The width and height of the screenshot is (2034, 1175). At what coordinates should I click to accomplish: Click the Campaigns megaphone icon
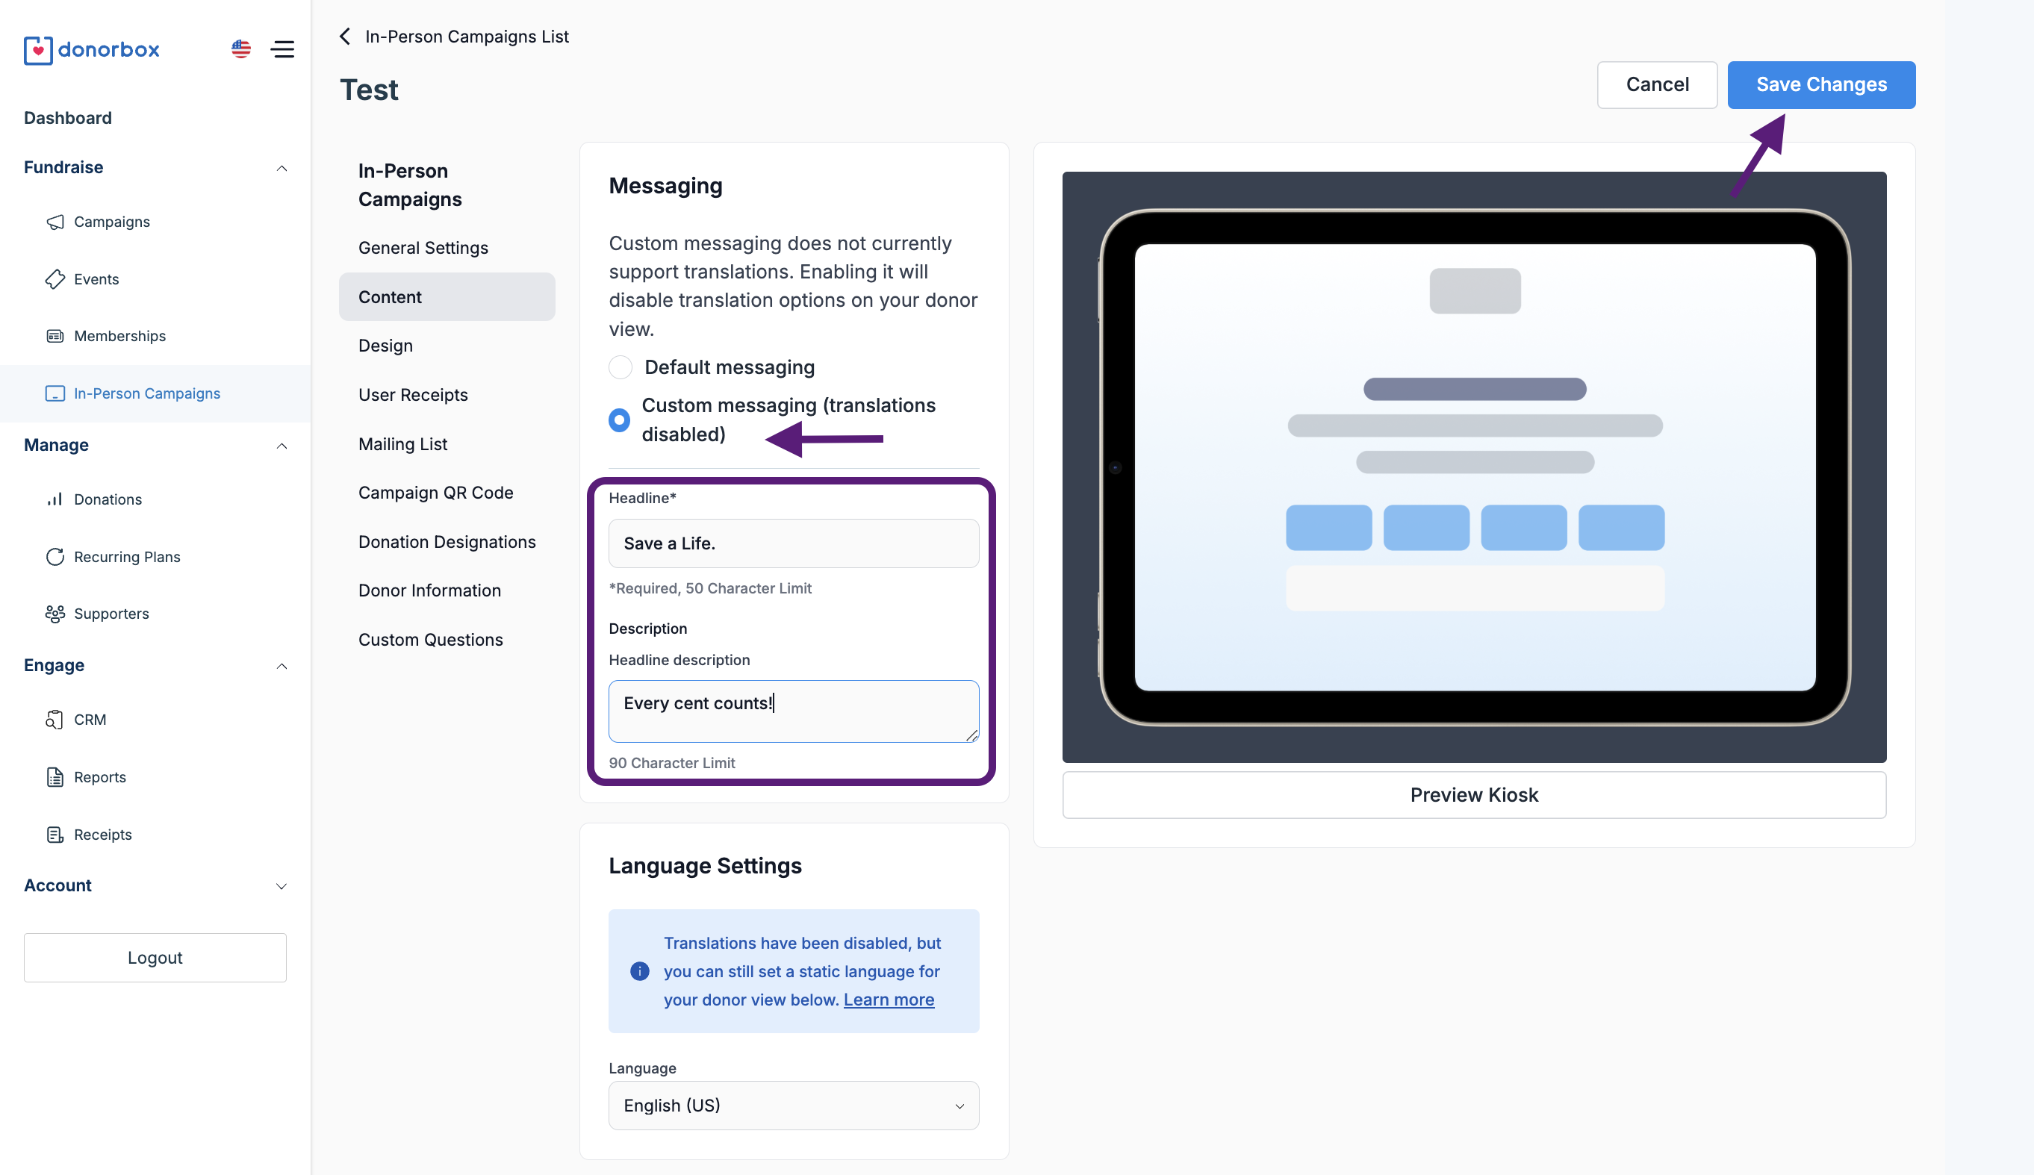(x=55, y=222)
